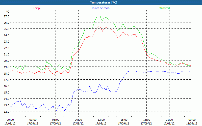Viewport: 202px width, 126px height.
Task: Click the 15:00 time axis label
Action: [124, 120]
